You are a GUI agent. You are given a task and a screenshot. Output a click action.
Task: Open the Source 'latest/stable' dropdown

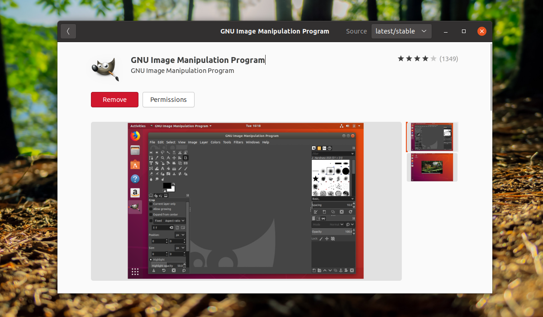tap(401, 31)
